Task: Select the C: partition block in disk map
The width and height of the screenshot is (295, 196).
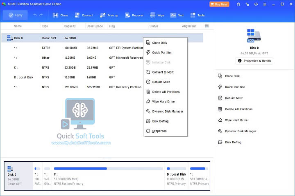Action: pos(108,176)
